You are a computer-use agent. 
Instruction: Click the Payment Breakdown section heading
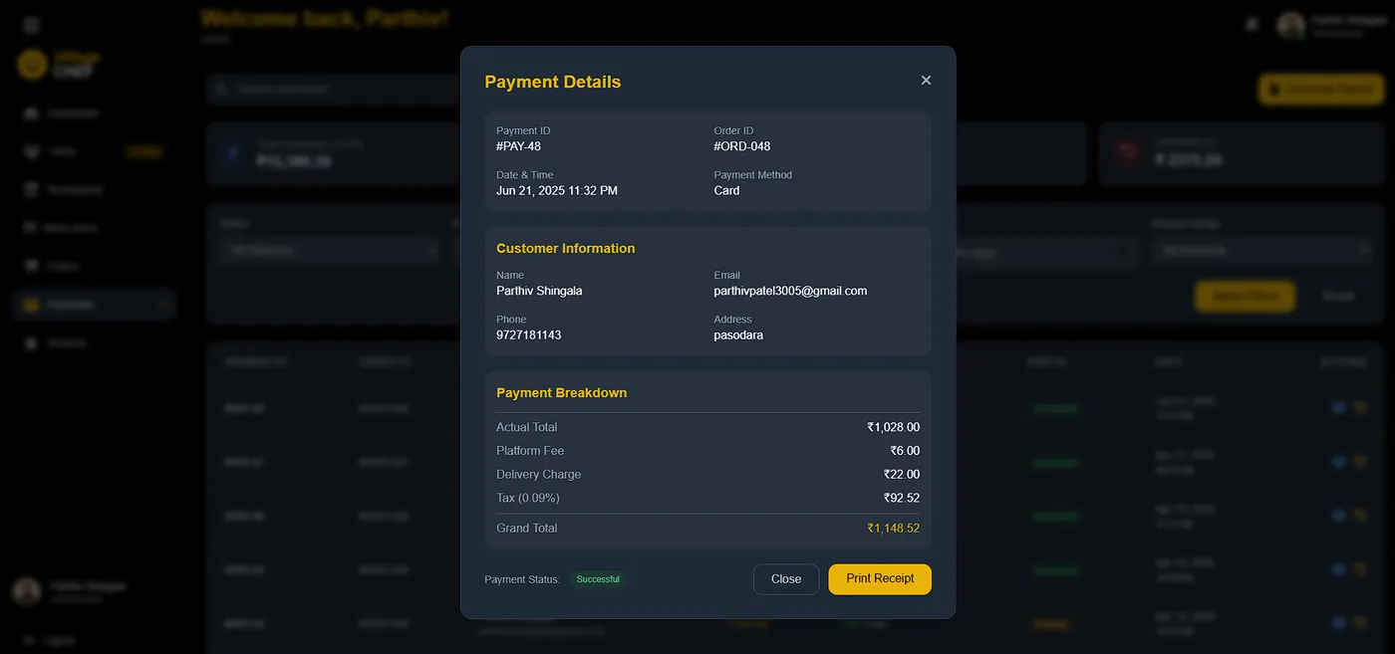562,393
